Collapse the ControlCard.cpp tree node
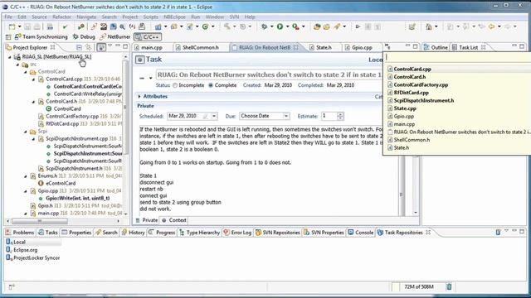This screenshot has height=298, width=531. (x=33, y=79)
